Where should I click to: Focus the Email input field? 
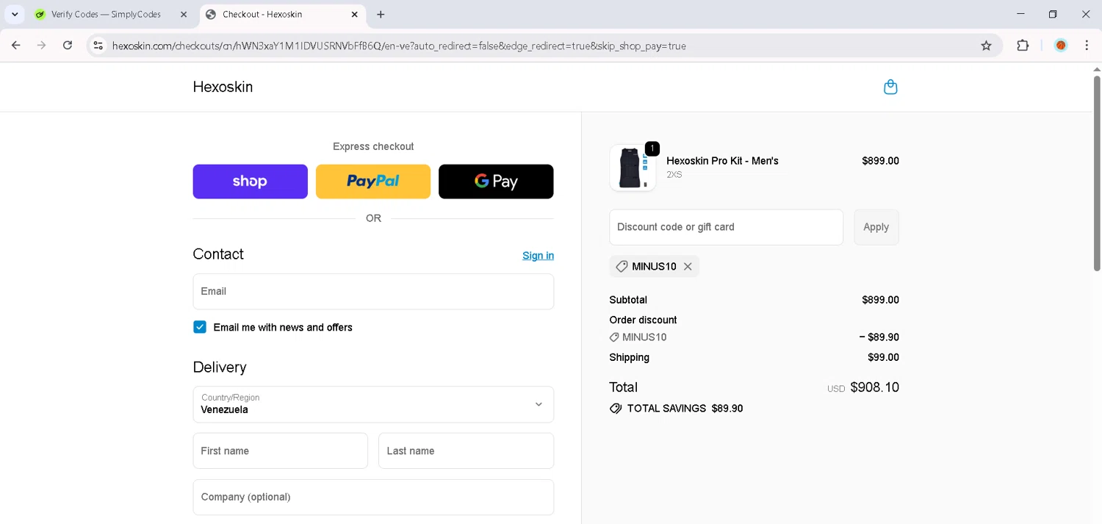(x=373, y=292)
